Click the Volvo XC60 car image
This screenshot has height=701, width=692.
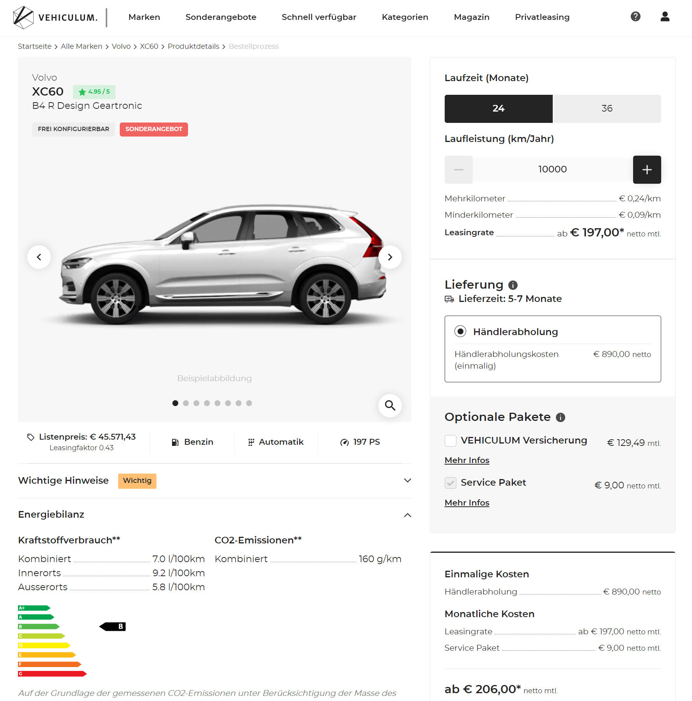pos(222,265)
